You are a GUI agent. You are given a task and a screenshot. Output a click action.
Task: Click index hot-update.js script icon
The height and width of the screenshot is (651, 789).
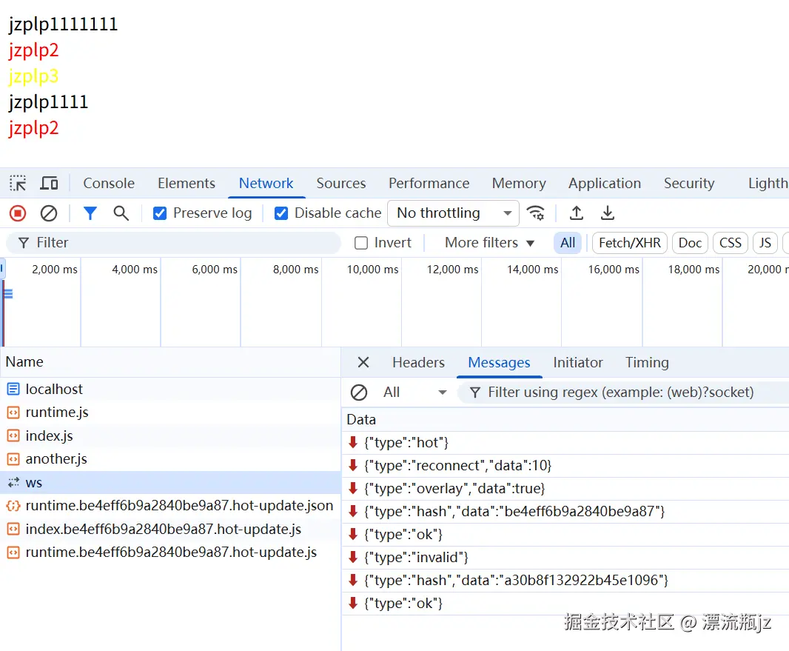tap(13, 529)
